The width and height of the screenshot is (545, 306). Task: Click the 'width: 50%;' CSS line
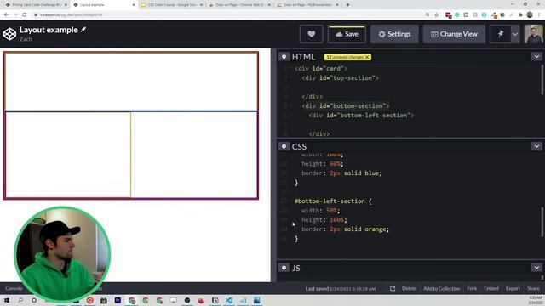click(x=320, y=211)
